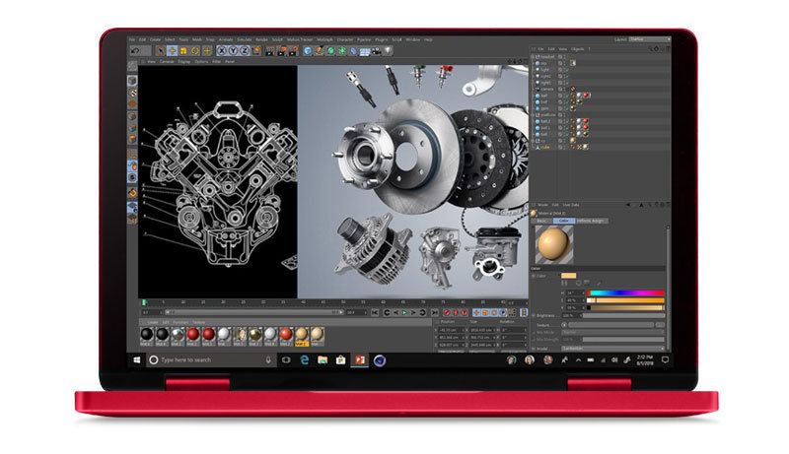
Task: Expand the headset null in Object Manager
Action: pyautogui.click(x=534, y=57)
